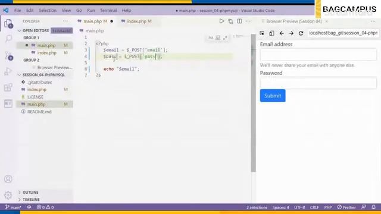Open notifications bell in status bar
Image resolution: width=381 pixels, height=214 pixels.
pos(373,207)
